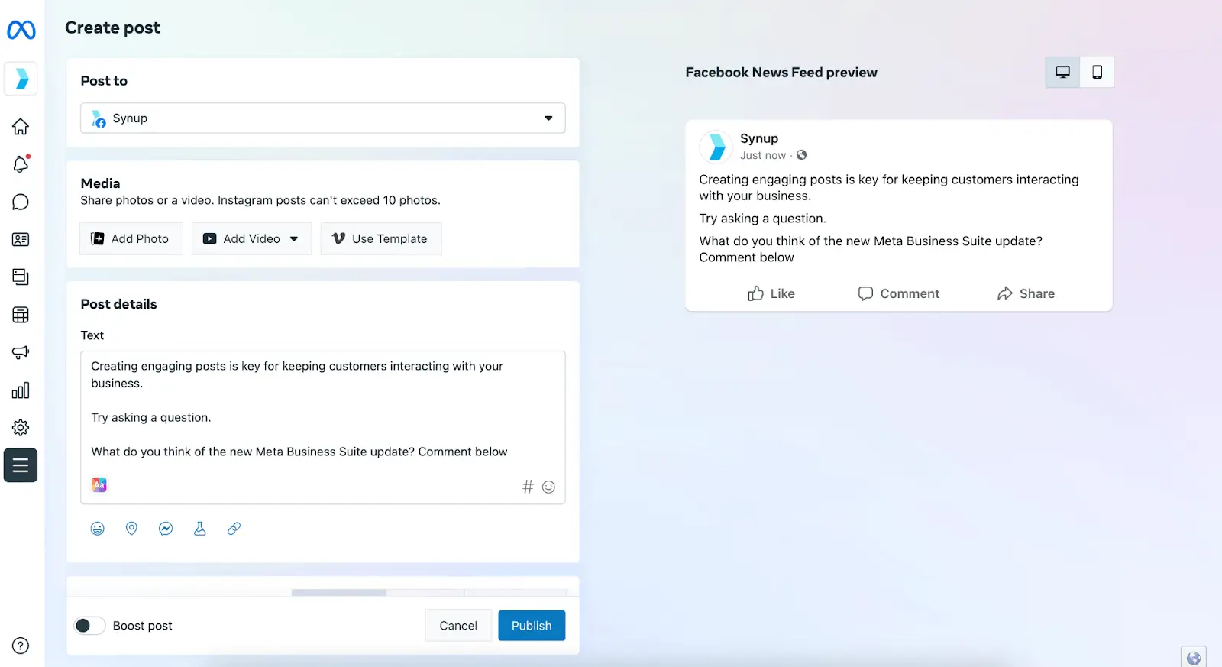Image resolution: width=1222 pixels, height=667 pixels.
Task: Click Synup profile picture in preview
Action: coord(716,146)
